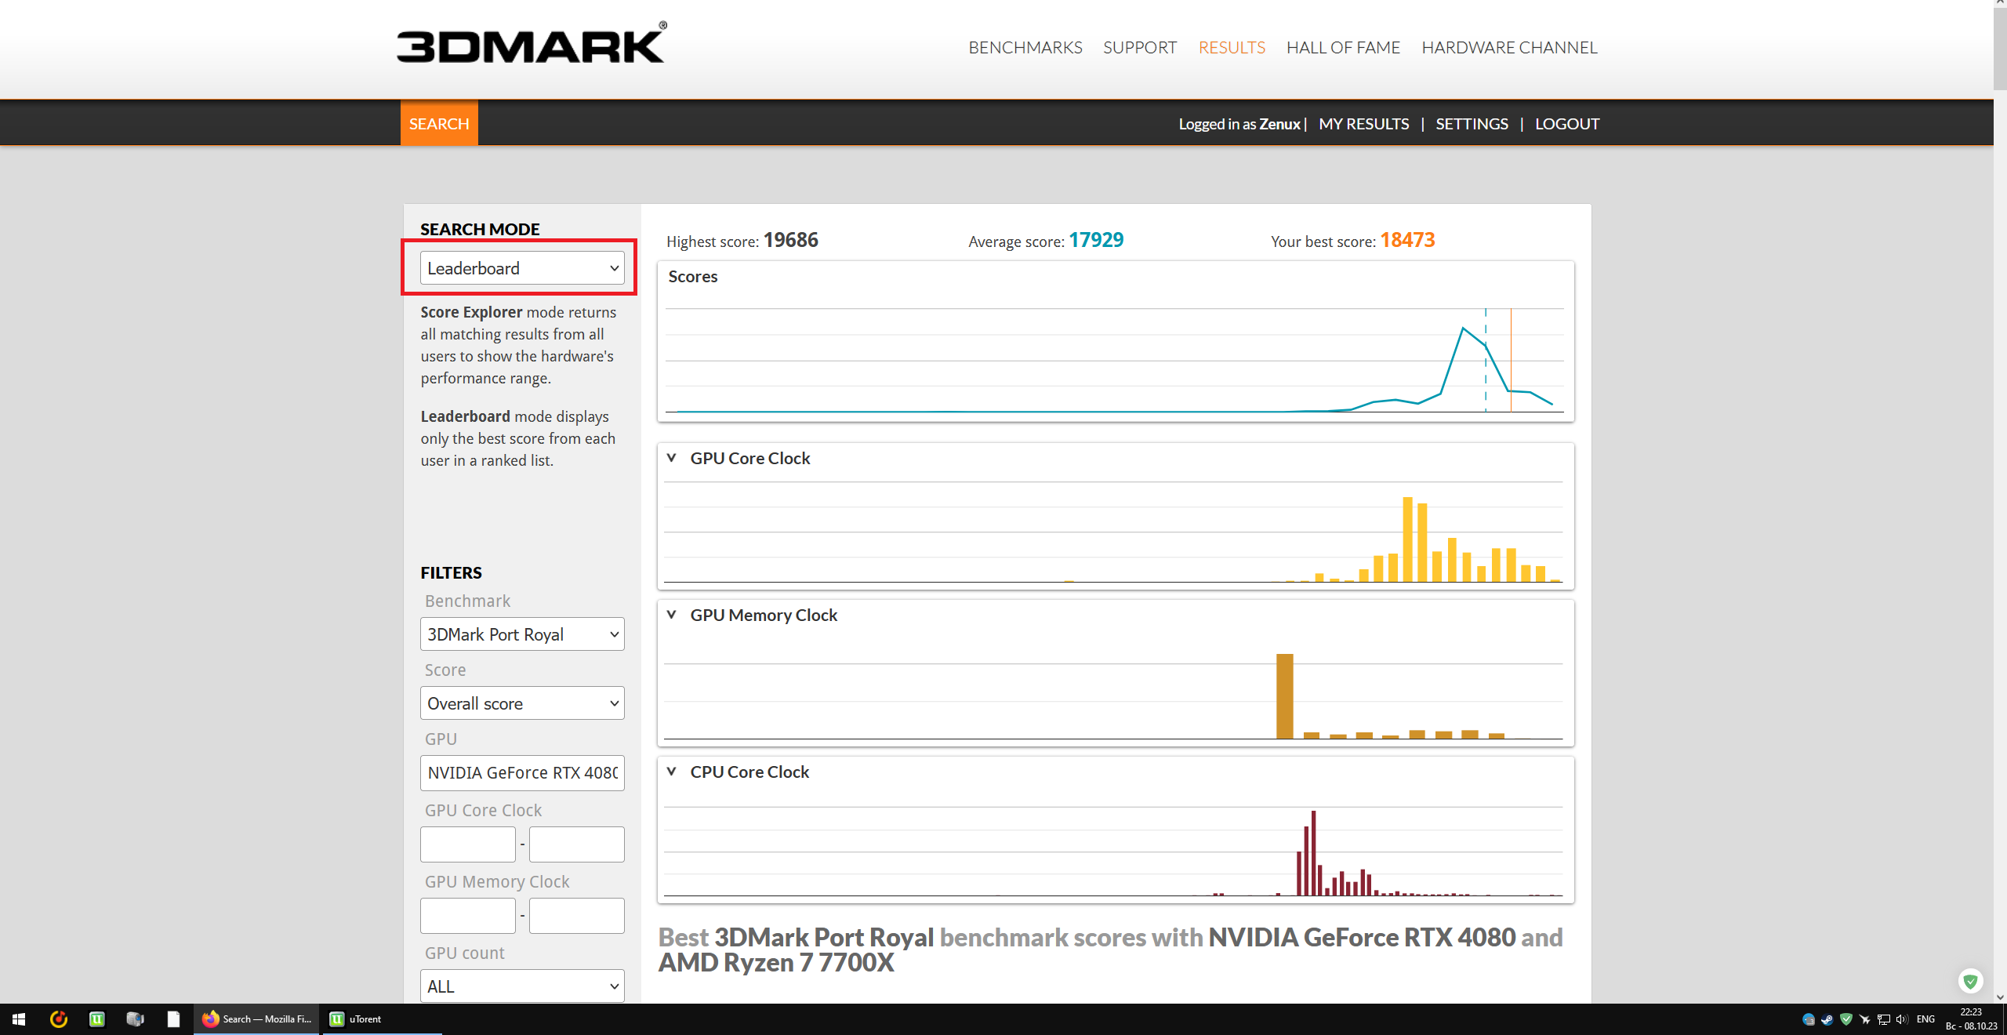Open the GPU count ALL dropdown
The width and height of the screenshot is (2007, 1035).
(x=522, y=986)
